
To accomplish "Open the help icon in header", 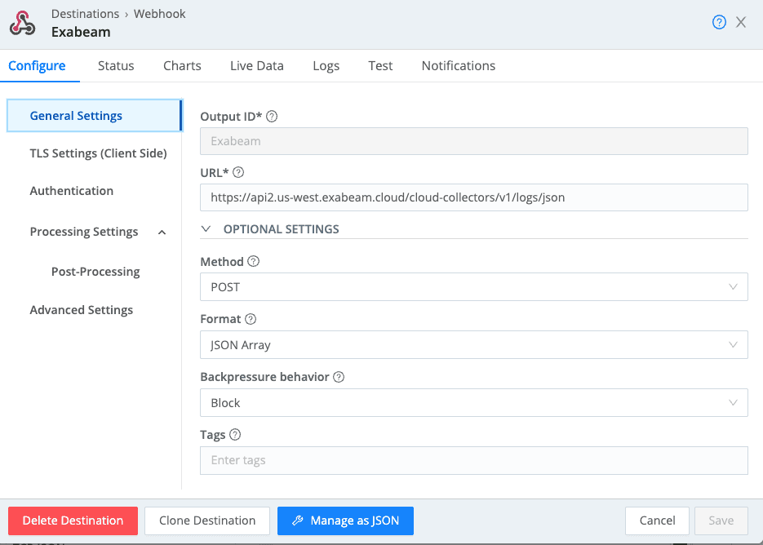I will [719, 23].
